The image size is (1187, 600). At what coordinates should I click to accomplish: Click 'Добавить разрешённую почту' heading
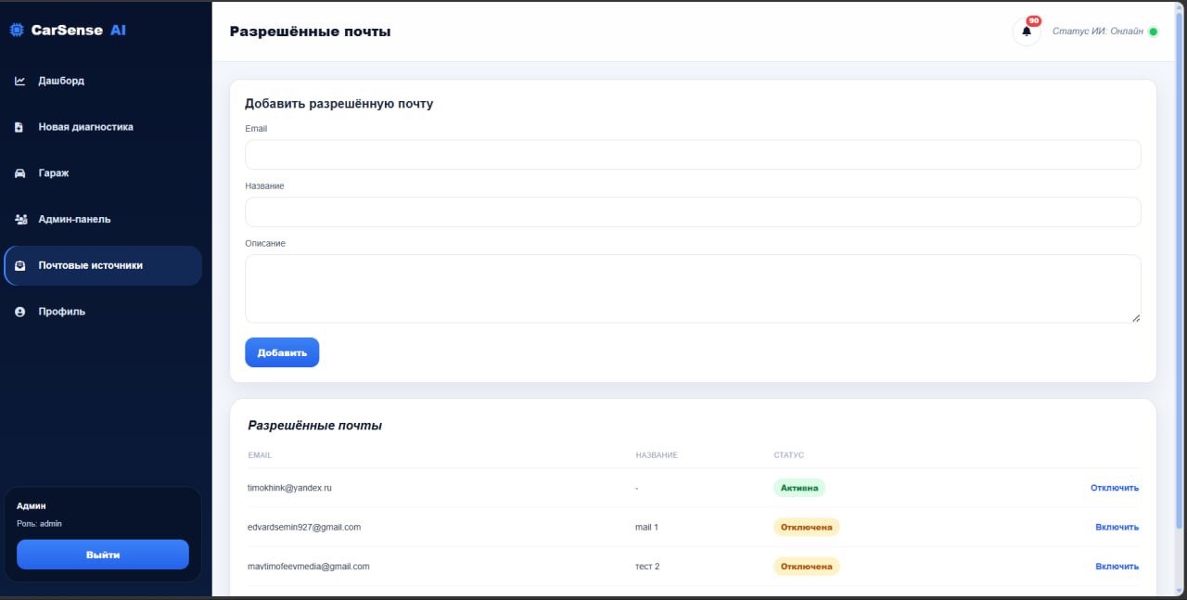pos(338,104)
